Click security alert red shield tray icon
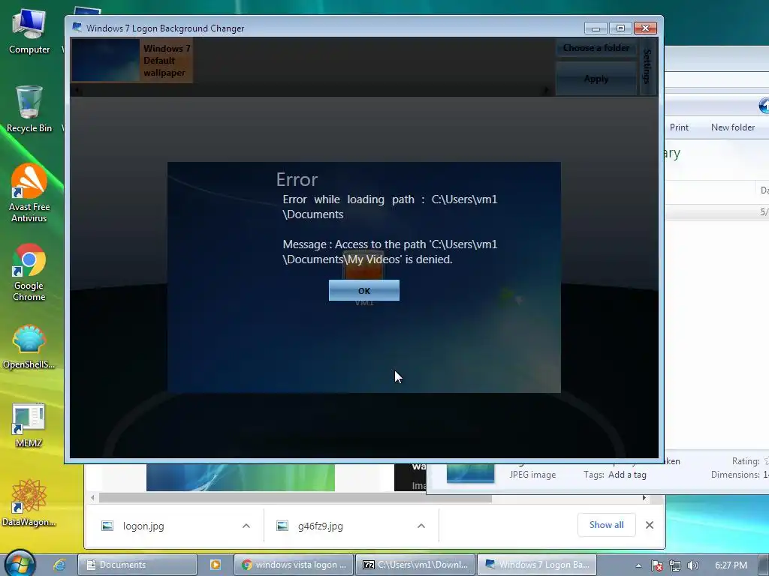This screenshot has height=576, width=769. (656, 565)
